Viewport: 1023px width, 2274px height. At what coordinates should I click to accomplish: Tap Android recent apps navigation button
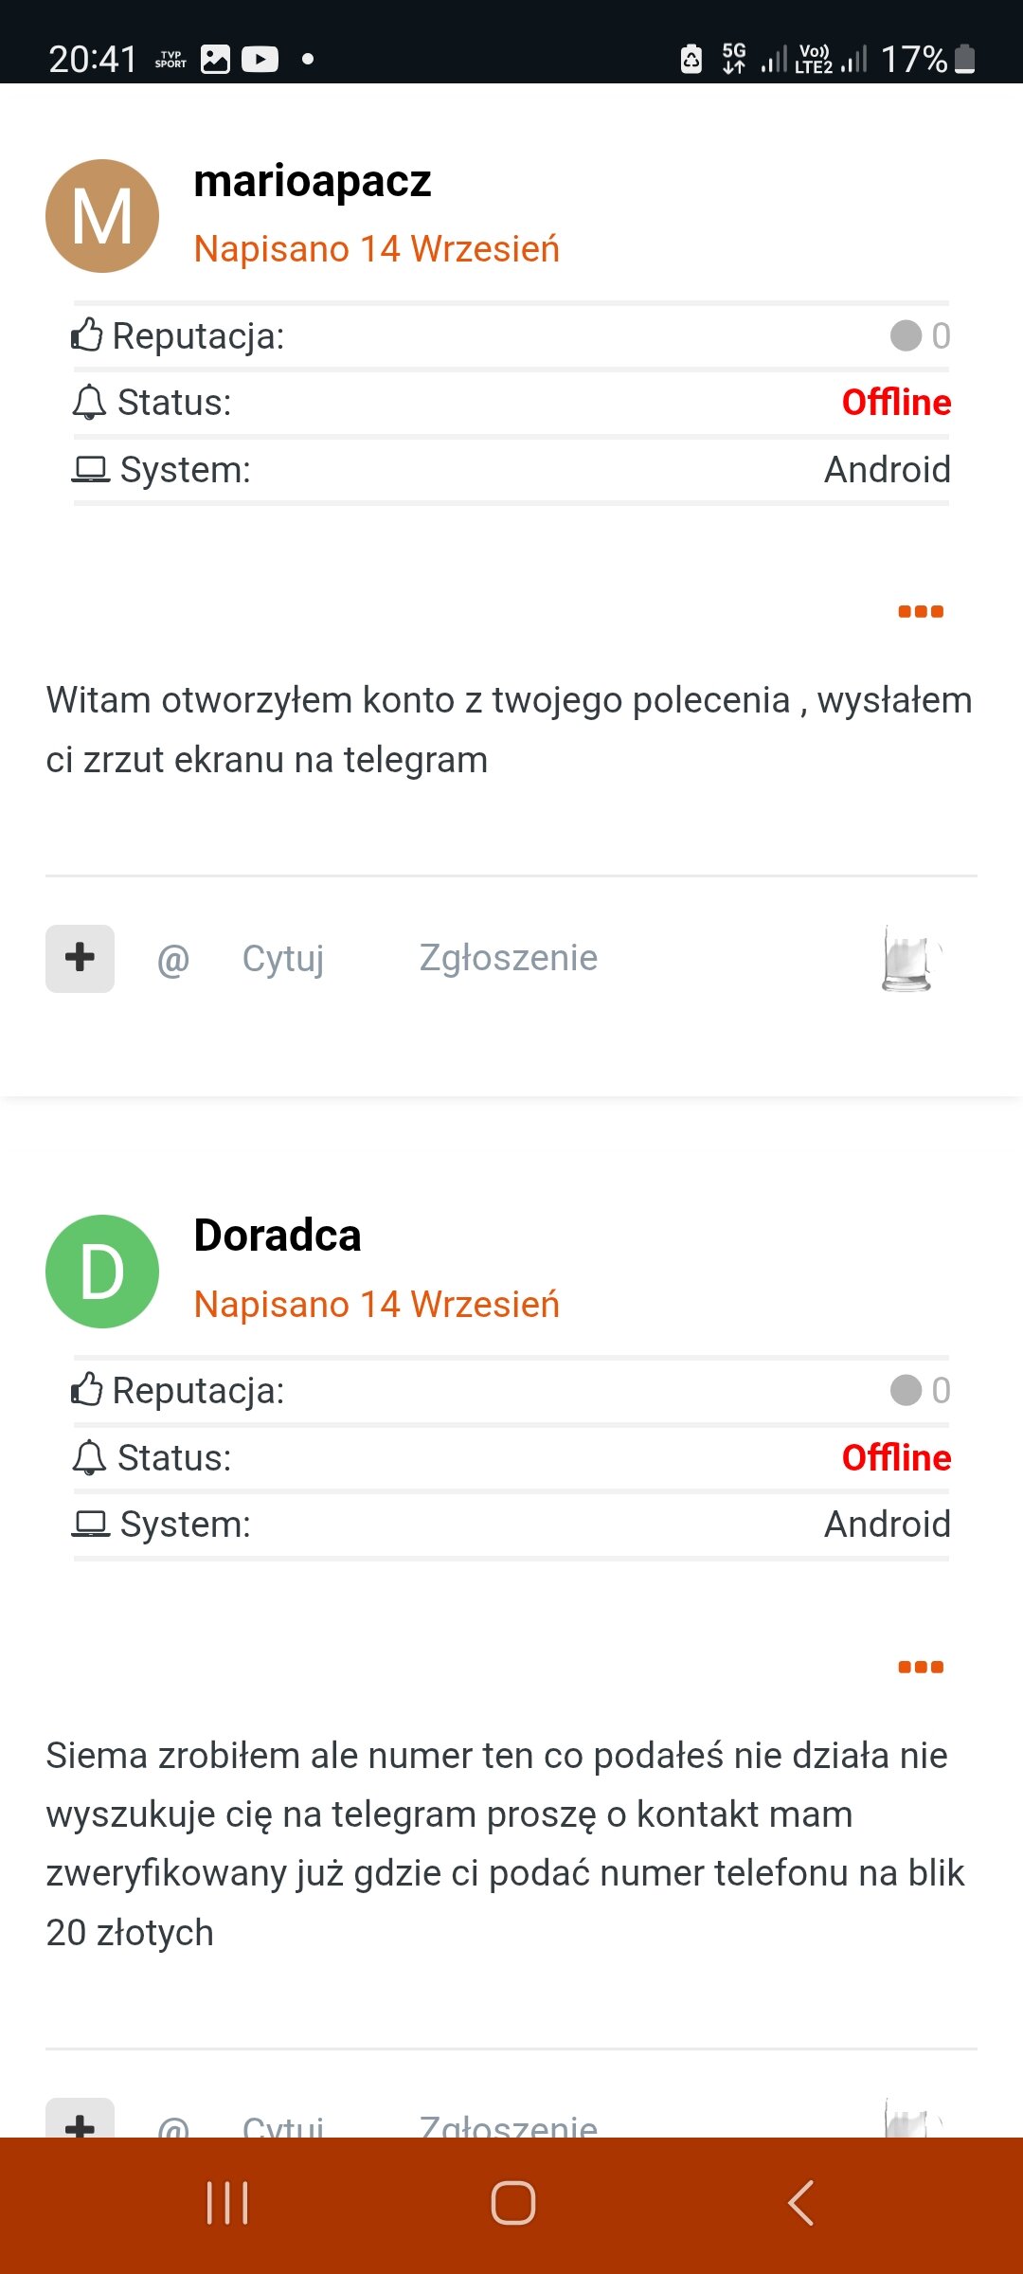click(x=227, y=2202)
